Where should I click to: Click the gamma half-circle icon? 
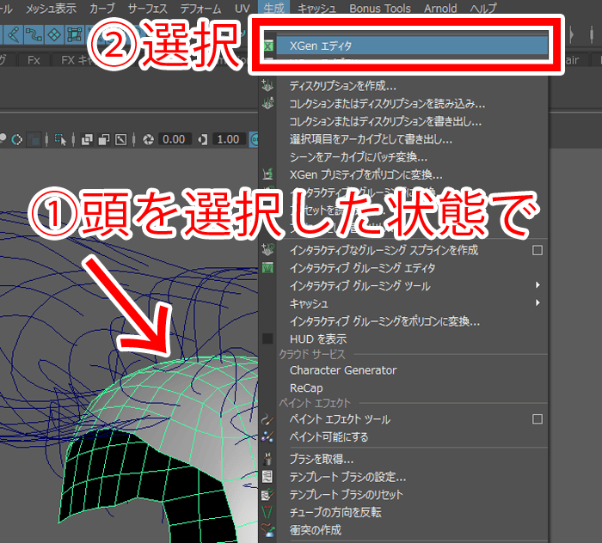pos(202,139)
